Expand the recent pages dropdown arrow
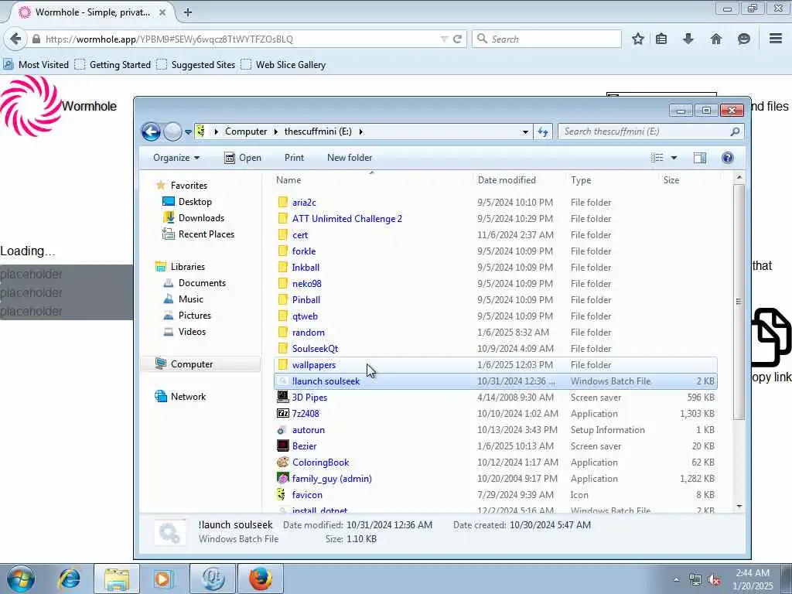This screenshot has height=594, width=792. click(x=188, y=131)
